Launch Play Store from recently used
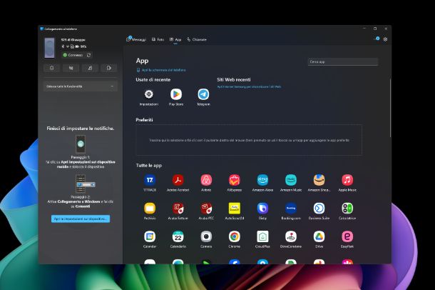 (175, 94)
